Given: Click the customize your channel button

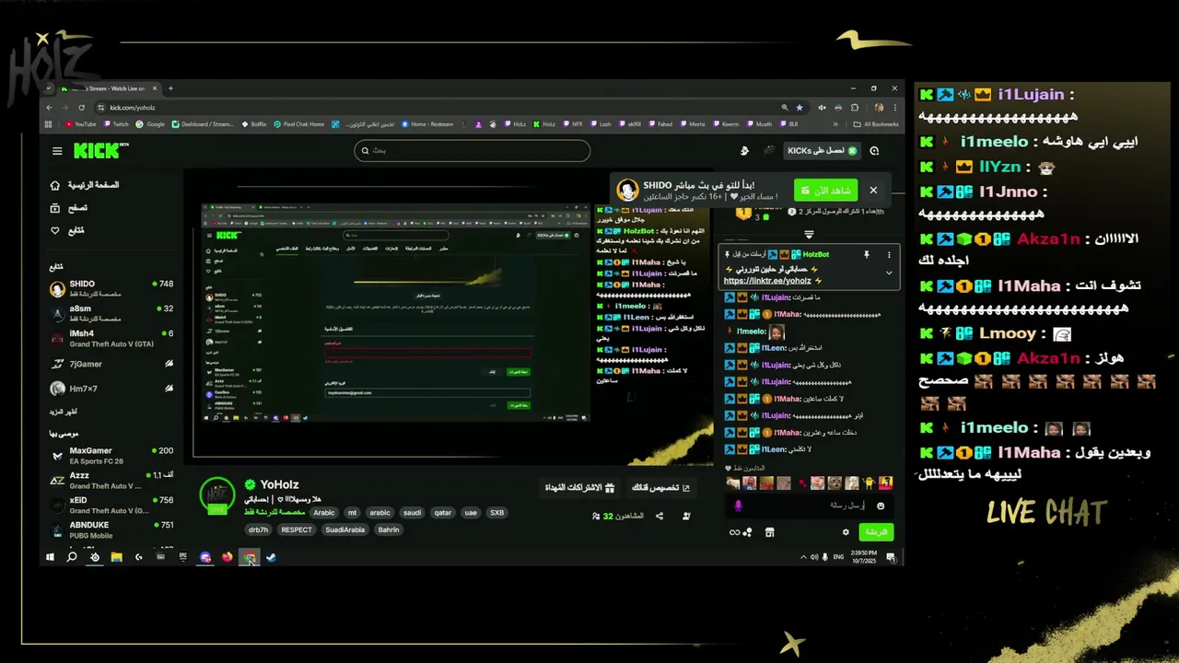Looking at the screenshot, I should coord(660,488).
